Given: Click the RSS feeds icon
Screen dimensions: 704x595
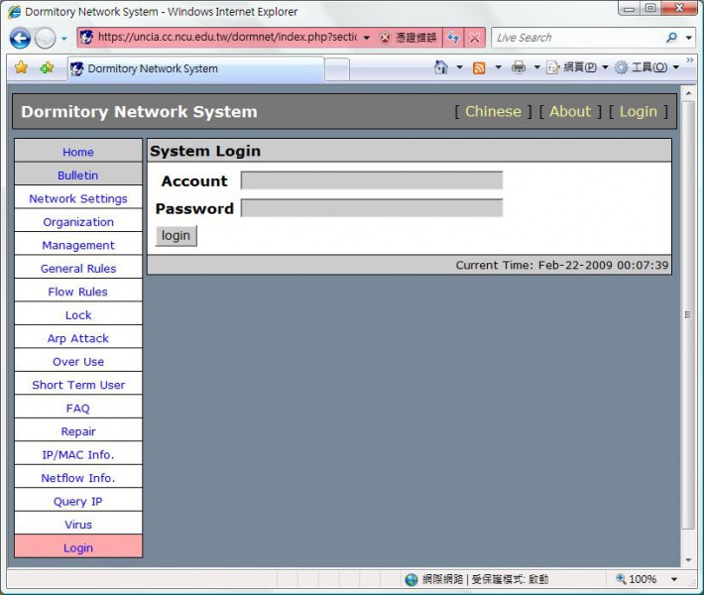Looking at the screenshot, I should [479, 67].
